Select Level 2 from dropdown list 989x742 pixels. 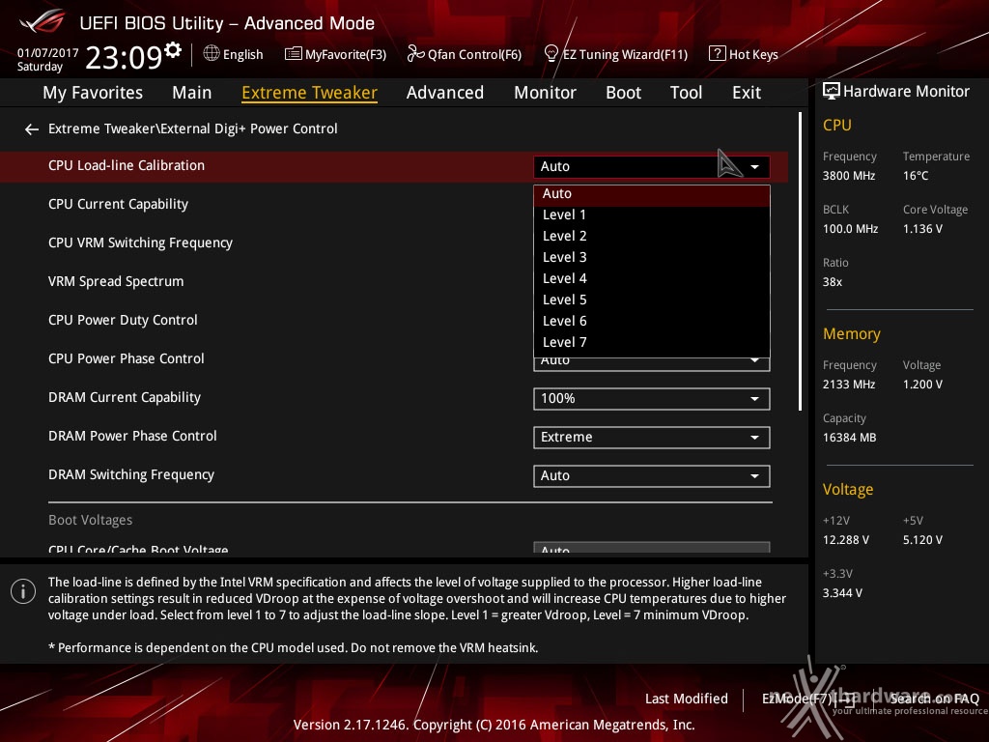(652, 237)
